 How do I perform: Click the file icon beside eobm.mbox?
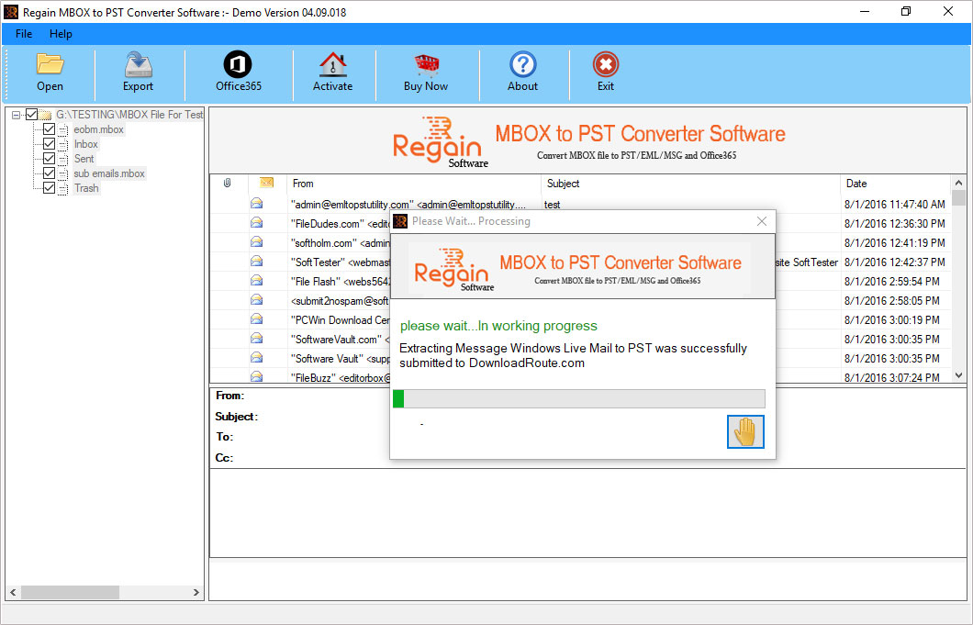(x=63, y=129)
